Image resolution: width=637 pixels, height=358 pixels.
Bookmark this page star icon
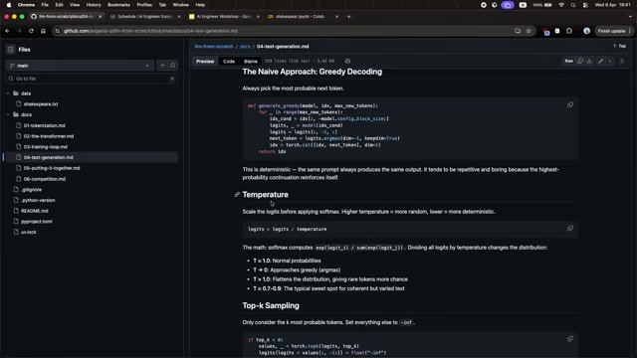529,31
